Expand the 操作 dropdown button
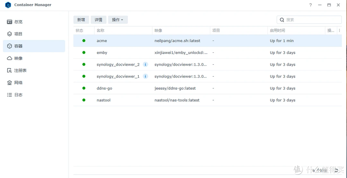This screenshot has width=347, height=178. click(118, 20)
